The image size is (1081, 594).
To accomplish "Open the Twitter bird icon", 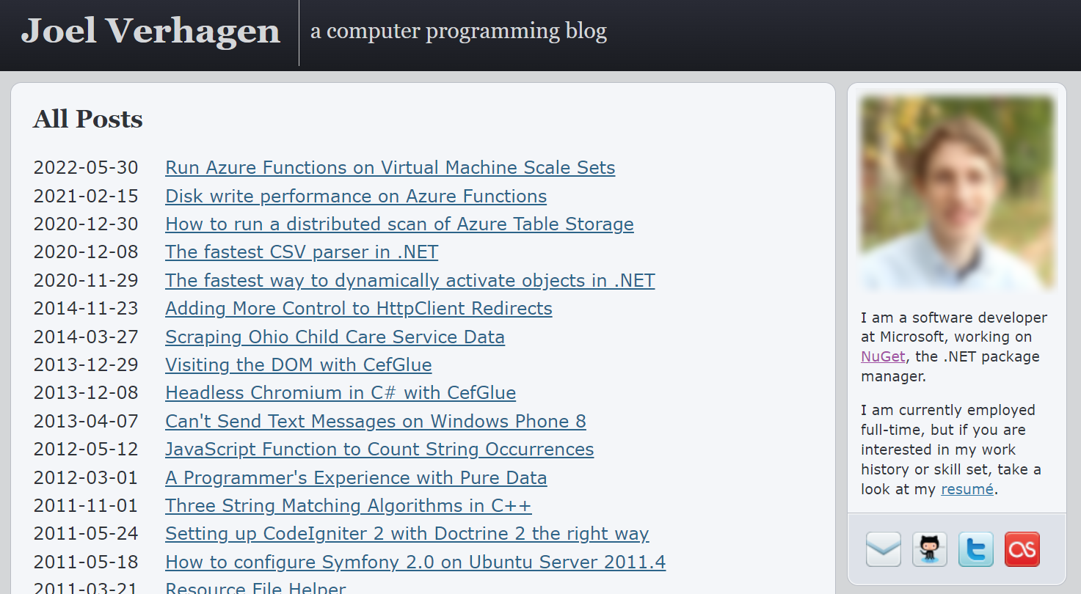I will pos(976,549).
